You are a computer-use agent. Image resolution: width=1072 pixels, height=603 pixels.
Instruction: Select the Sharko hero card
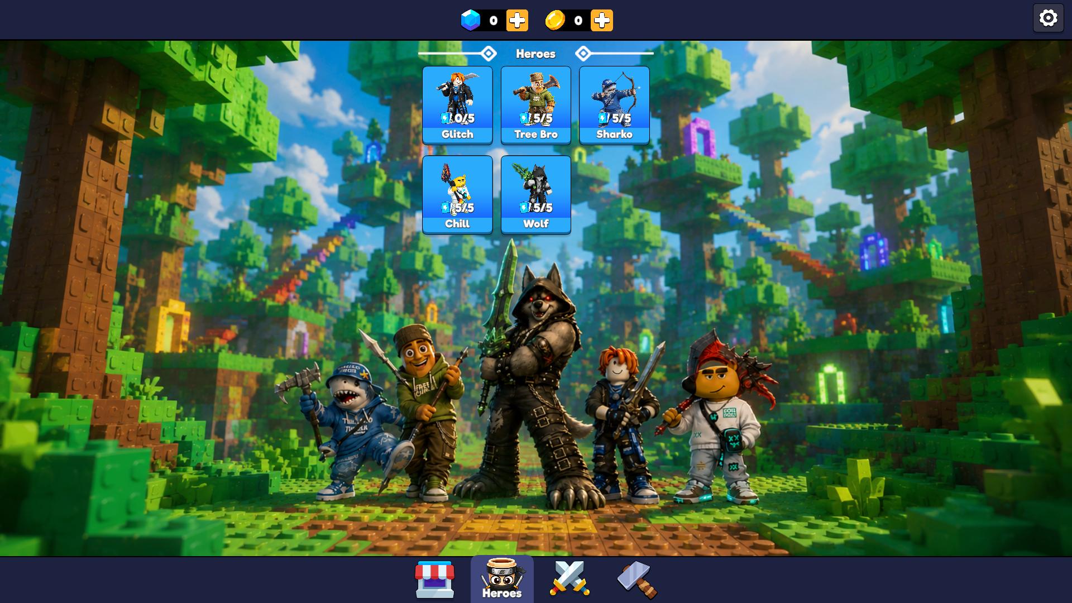coord(614,105)
